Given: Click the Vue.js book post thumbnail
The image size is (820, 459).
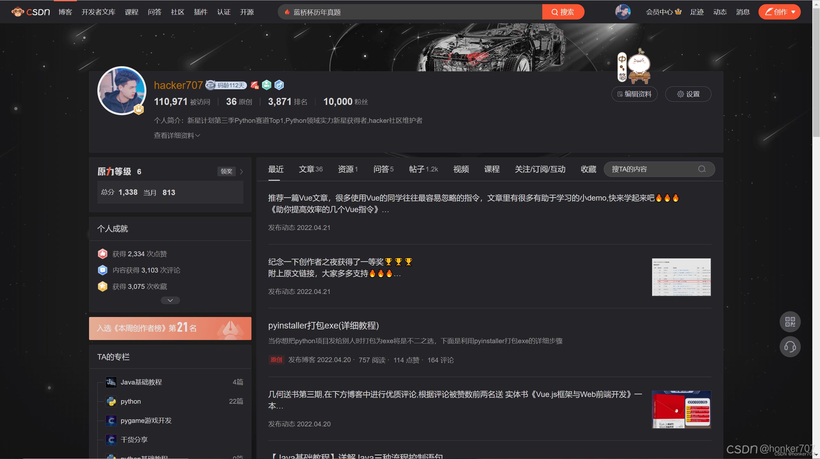Looking at the screenshot, I should coord(681,409).
